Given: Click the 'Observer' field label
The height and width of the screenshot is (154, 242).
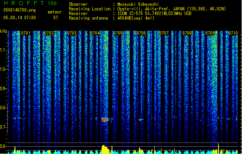Looking at the screenshot, I should (78, 4).
